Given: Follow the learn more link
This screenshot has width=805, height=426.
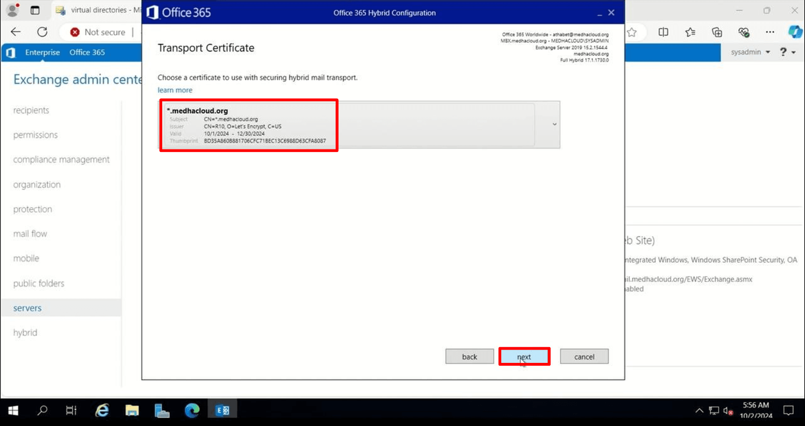Looking at the screenshot, I should [x=175, y=90].
